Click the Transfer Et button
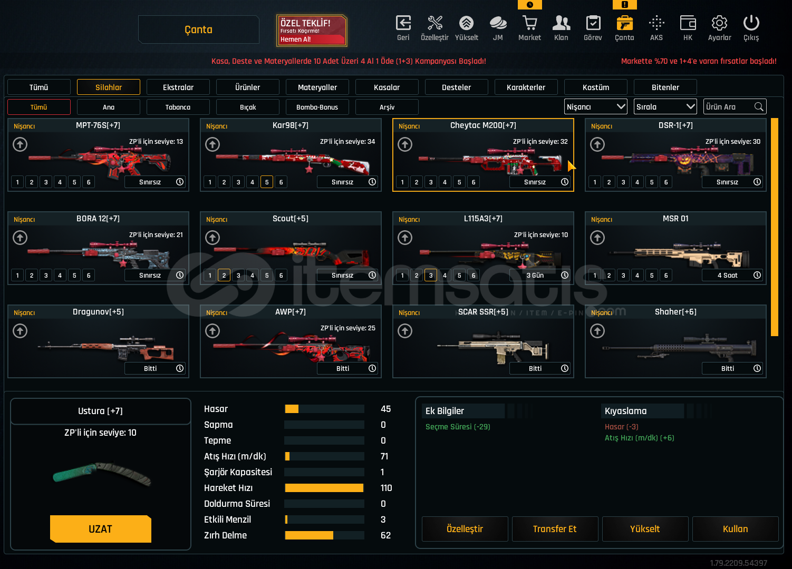 tap(555, 529)
